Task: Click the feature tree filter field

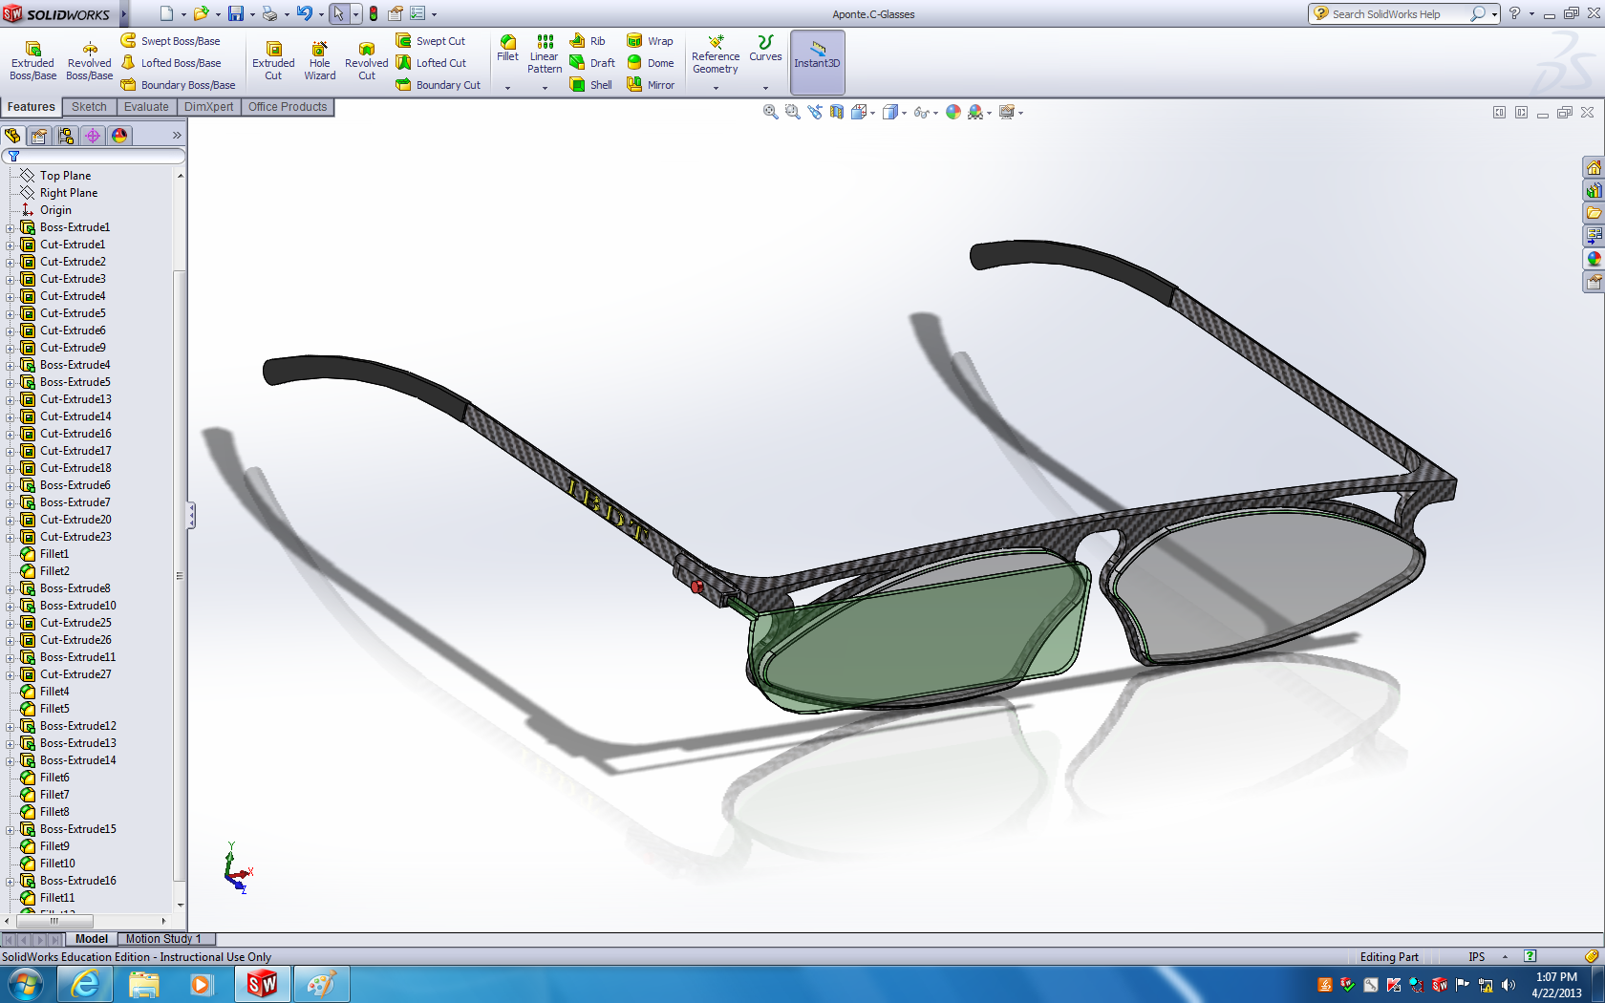Action: pyautogui.click(x=94, y=157)
